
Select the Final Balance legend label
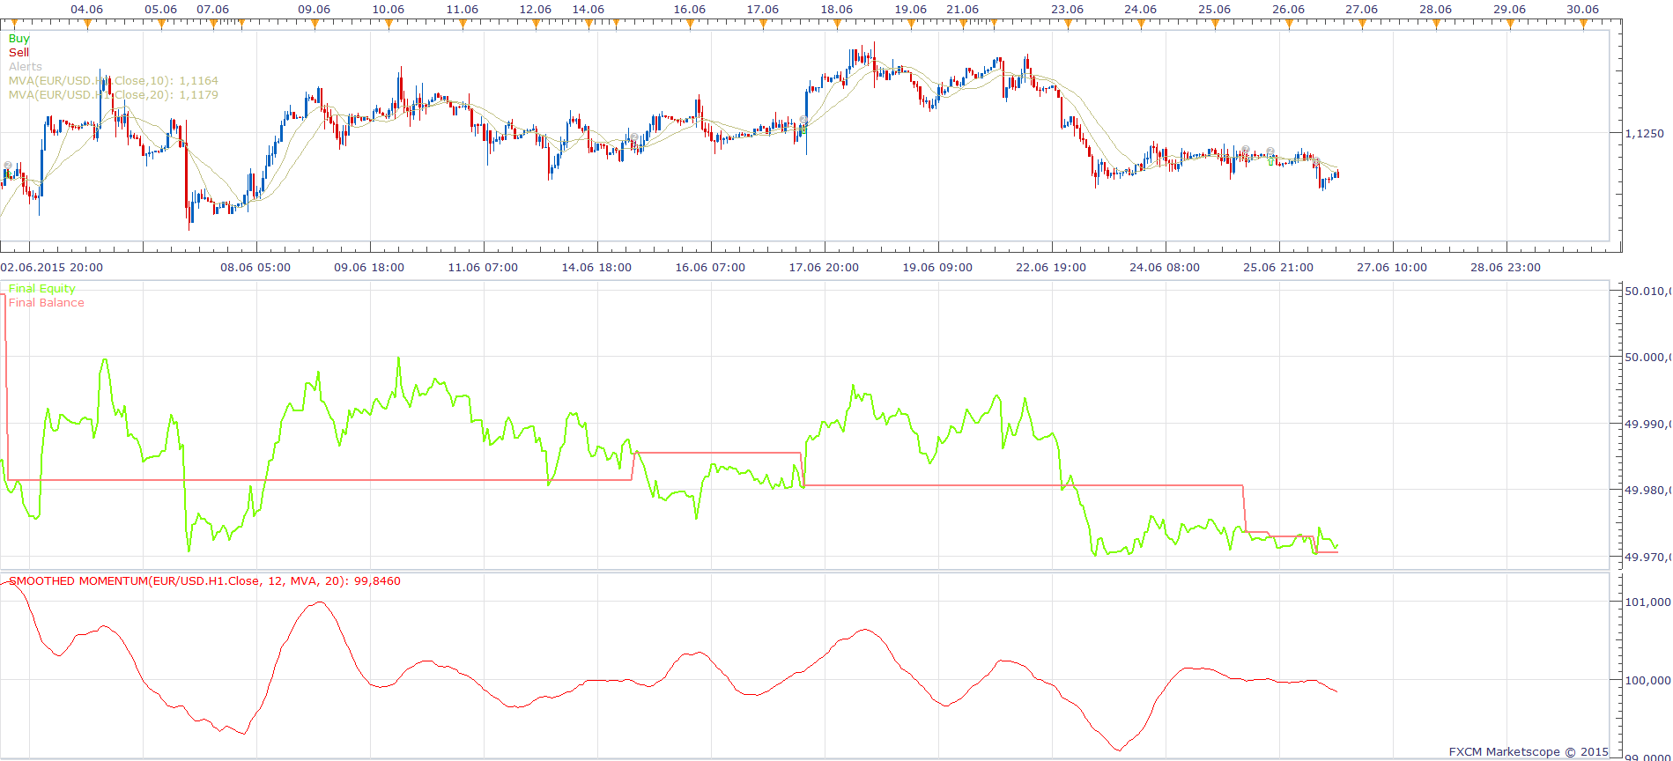pyautogui.click(x=47, y=303)
